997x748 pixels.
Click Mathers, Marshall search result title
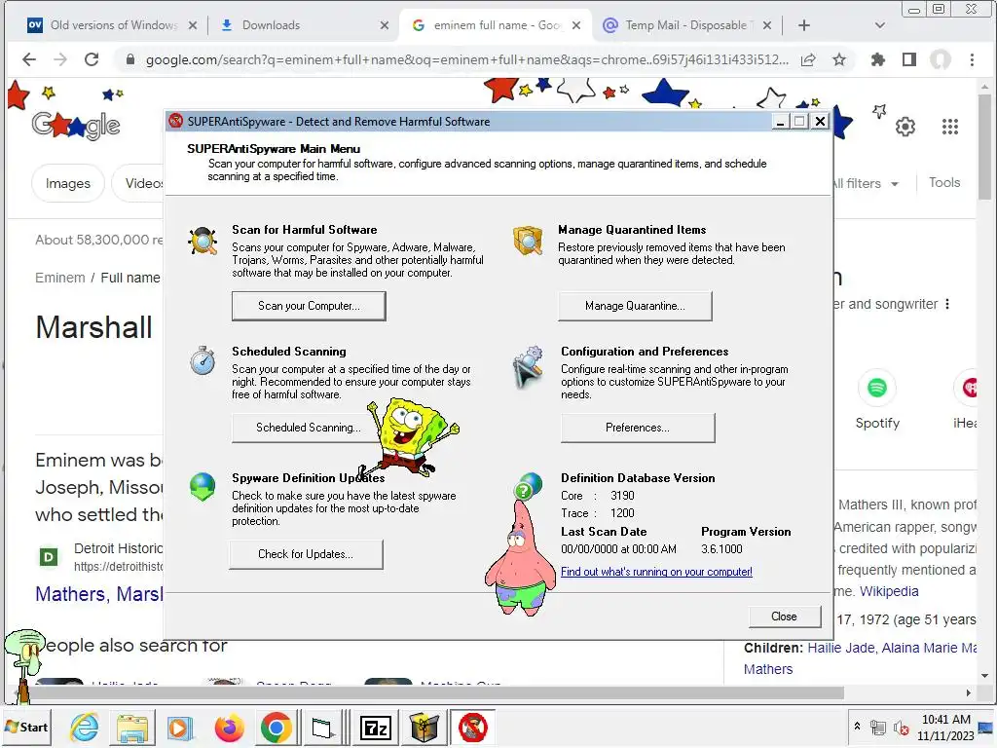[x=99, y=594]
